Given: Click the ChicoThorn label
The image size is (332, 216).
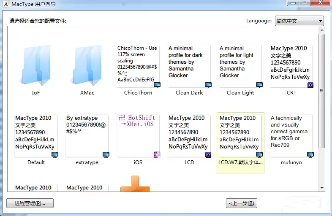Looking at the screenshot, I should 138,93.
